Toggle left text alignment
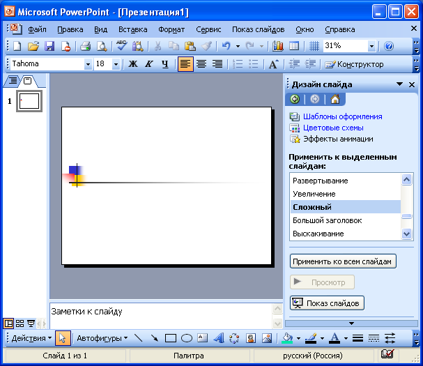 coord(185,64)
